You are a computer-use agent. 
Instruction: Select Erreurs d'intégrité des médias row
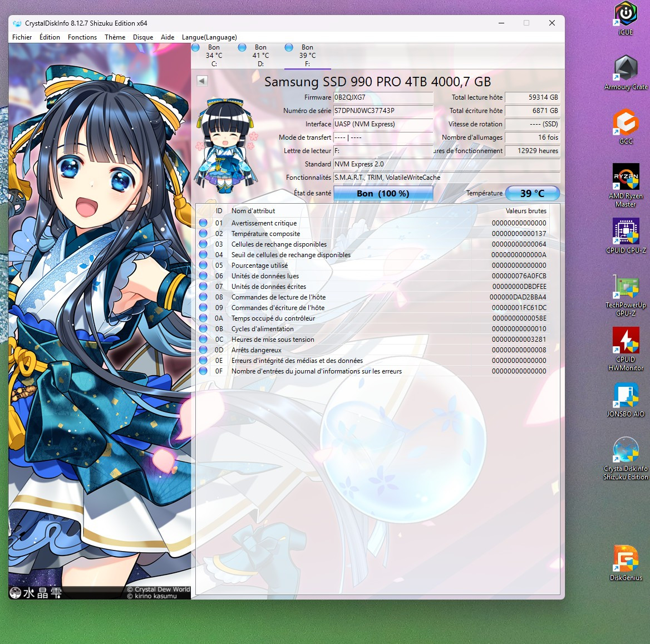click(x=373, y=360)
